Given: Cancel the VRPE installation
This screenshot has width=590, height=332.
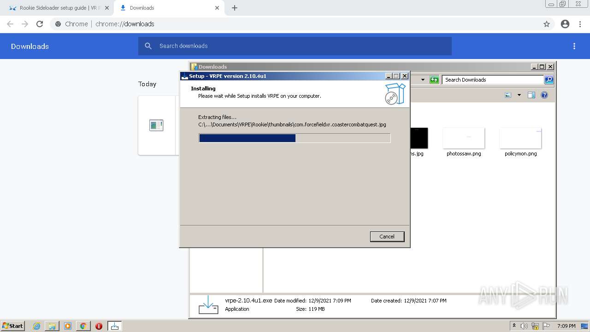Looking at the screenshot, I should click(387, 237).
